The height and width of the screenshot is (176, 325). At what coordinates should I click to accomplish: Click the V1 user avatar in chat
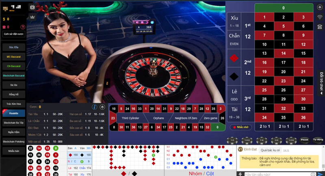point(240,149)
